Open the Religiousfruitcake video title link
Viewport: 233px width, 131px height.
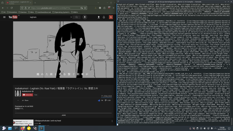pos(48,121)
